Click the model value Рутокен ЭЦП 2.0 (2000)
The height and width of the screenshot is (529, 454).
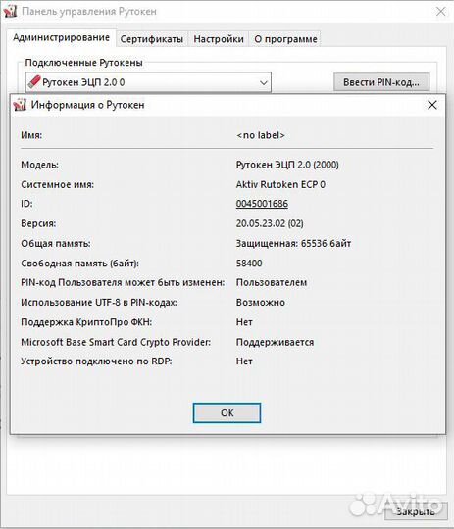(287, 165)
